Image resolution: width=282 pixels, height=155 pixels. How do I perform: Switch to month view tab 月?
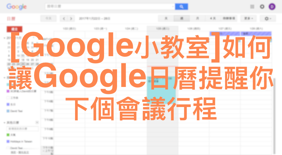pyautogui.click(x=197, y=18)
